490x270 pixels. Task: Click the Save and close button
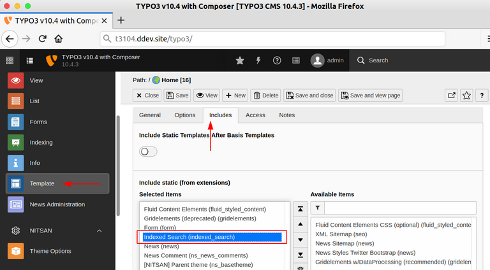pos(309,96)
